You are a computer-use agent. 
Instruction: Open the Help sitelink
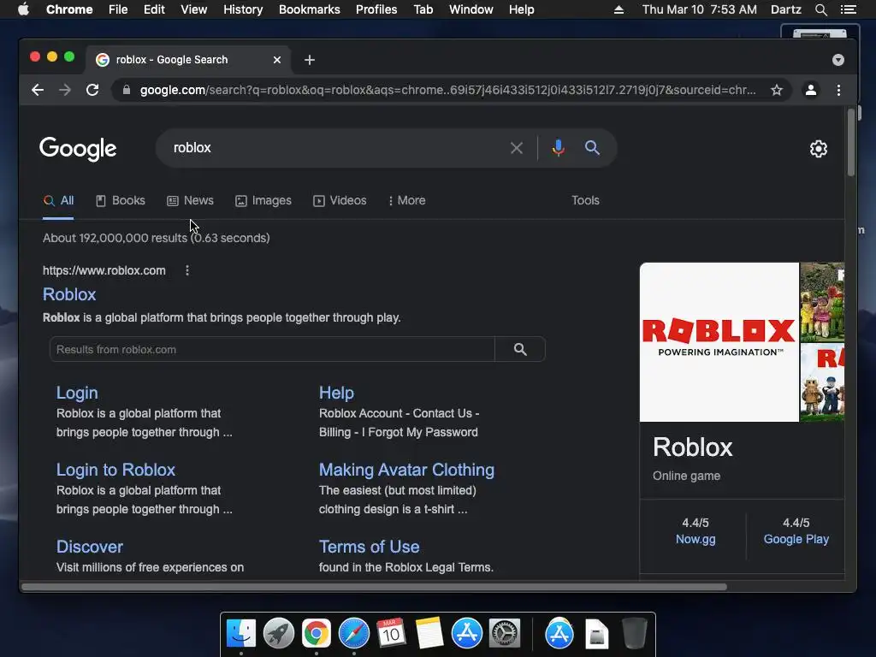(x=336, y=393)
